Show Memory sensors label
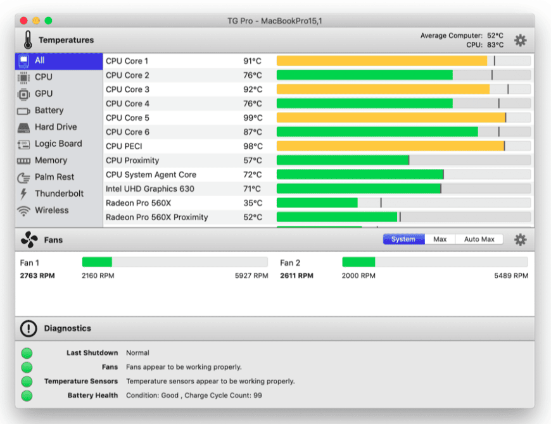 tap(51, 160)
